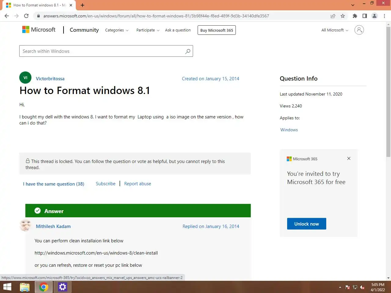Click the search magnifier icon

pyautogui.click(x=188, y=51)
